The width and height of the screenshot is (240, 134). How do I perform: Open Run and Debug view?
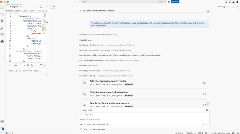pos(2,28)
